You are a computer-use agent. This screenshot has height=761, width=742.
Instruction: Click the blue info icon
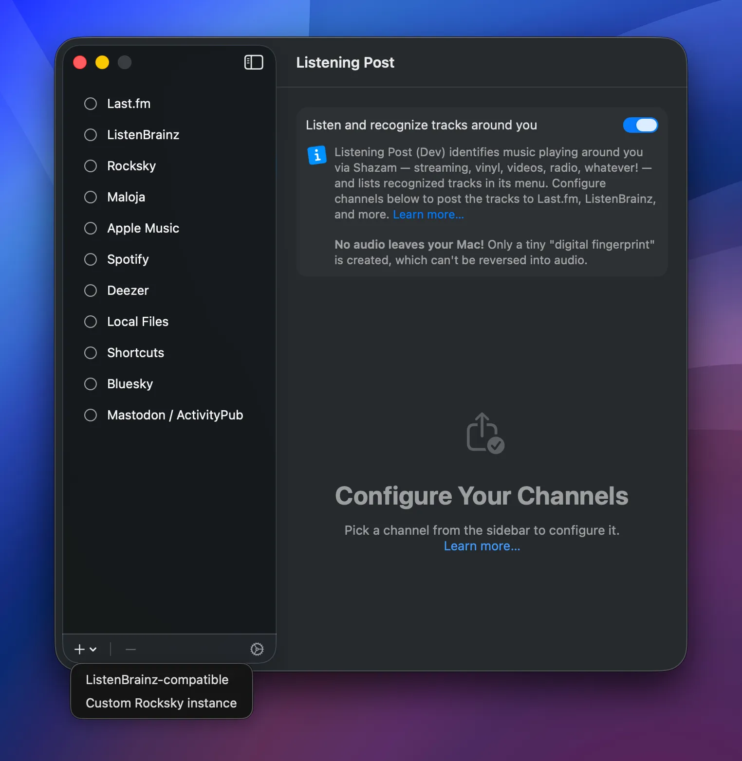click(x=317, y=155)
